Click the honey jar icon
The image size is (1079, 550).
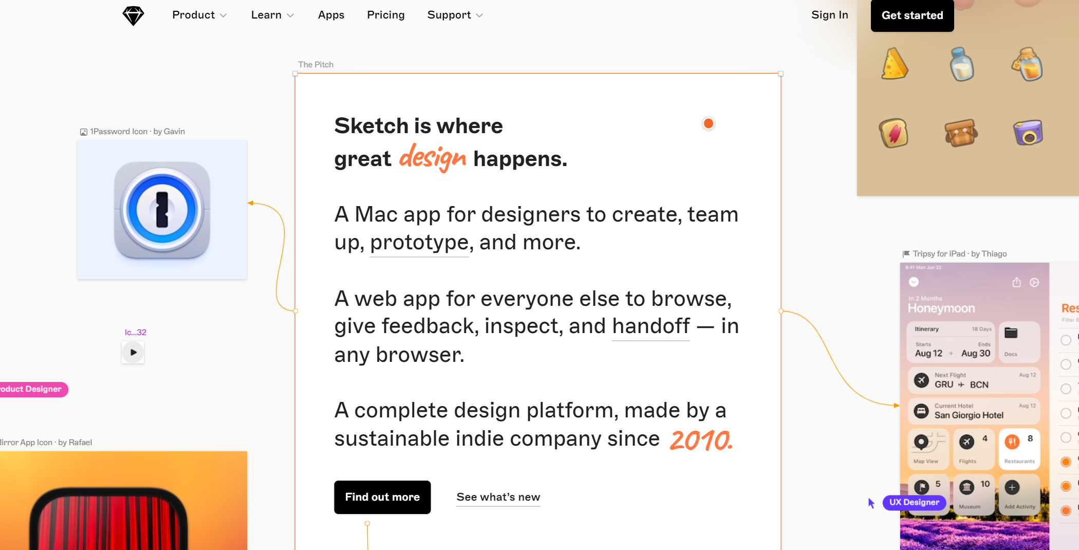(1028, 65)
